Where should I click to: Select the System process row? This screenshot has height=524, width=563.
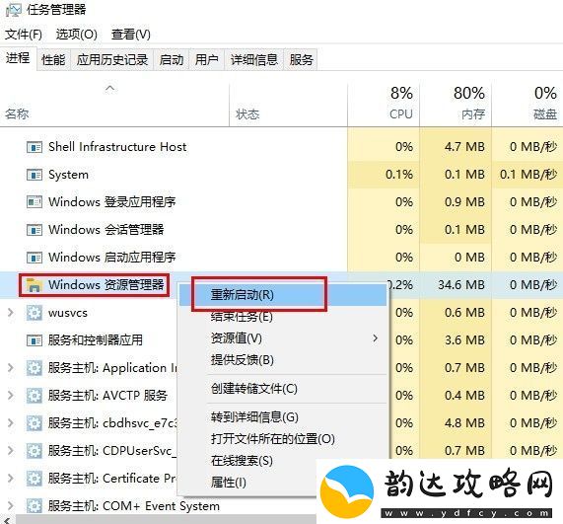pyautogui.click(x=282, y=175)
